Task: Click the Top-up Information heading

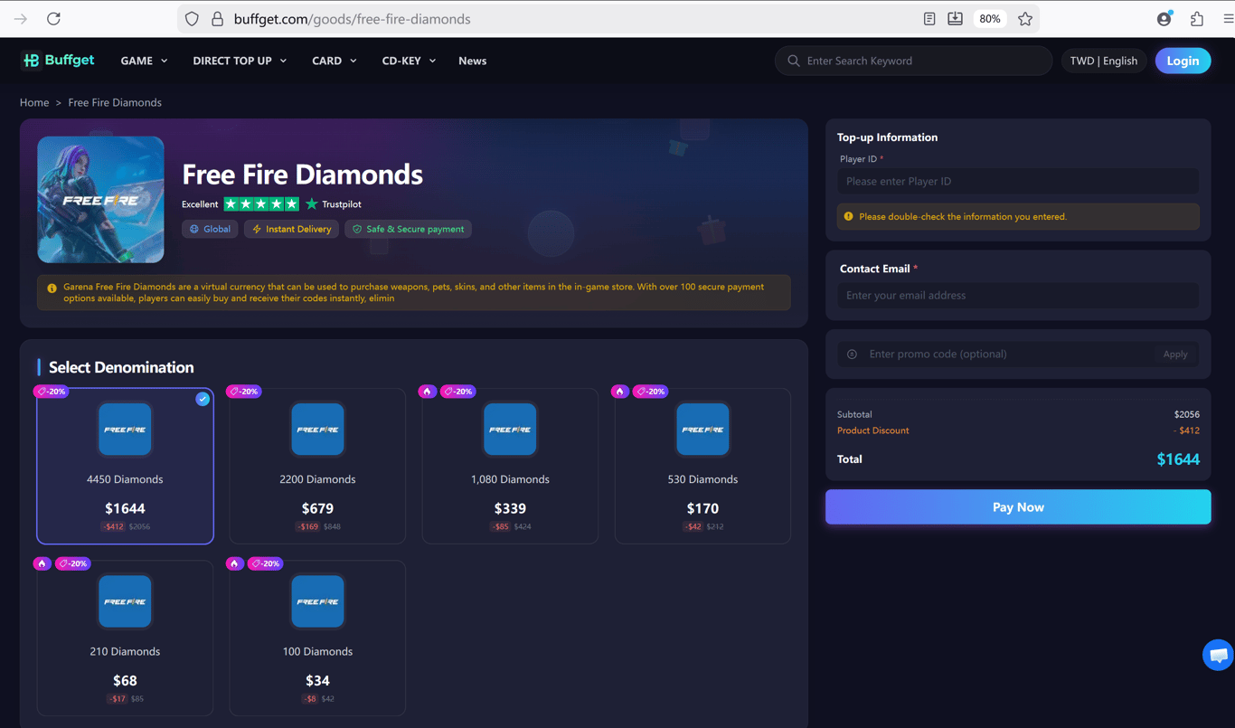Action: pos(887,137)
